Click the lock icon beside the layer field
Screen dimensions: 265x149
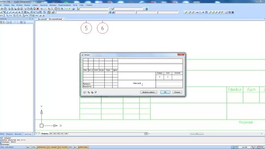(113, 12)
